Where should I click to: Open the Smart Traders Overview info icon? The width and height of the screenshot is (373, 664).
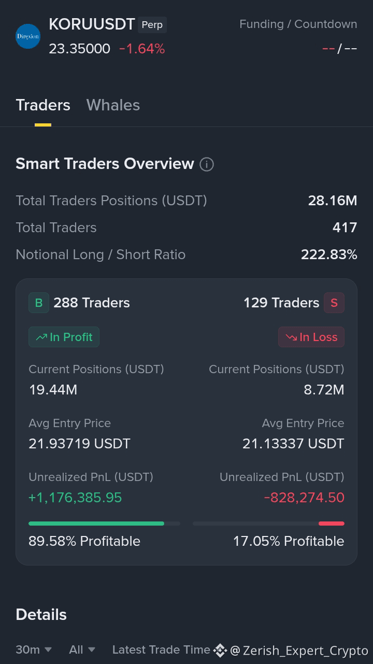(207, 164)
